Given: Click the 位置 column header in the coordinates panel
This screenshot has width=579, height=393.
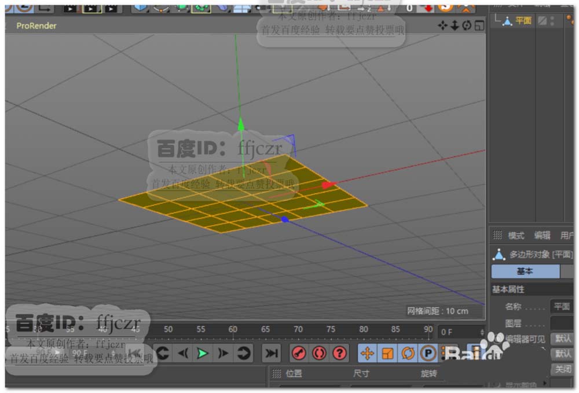Looking at the screenshot, I should pyautogui.click(x=294, y=374).
